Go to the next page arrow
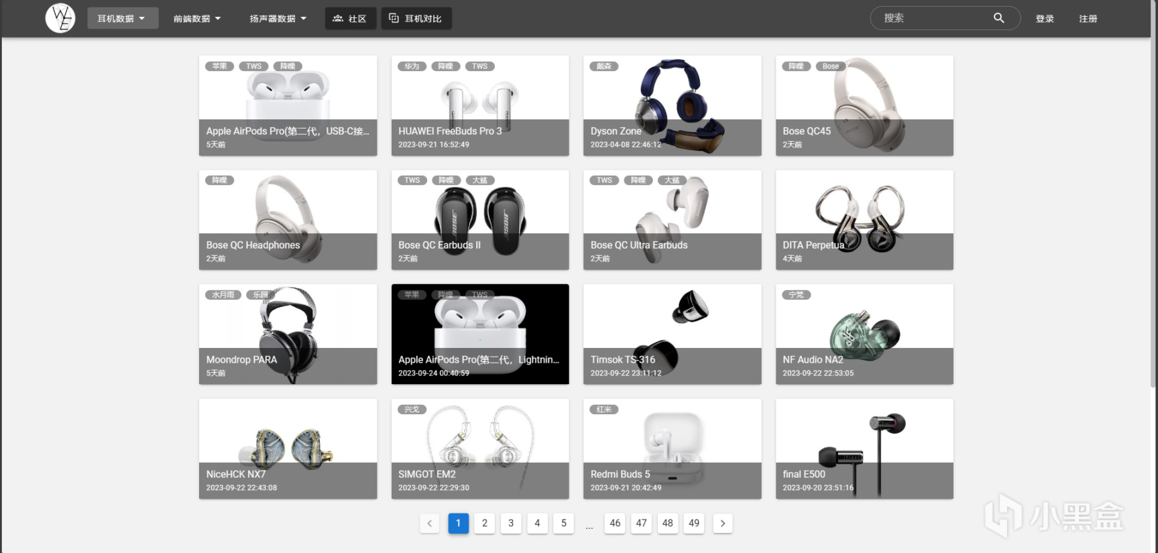1158x553 pixels. coord(722,523)
